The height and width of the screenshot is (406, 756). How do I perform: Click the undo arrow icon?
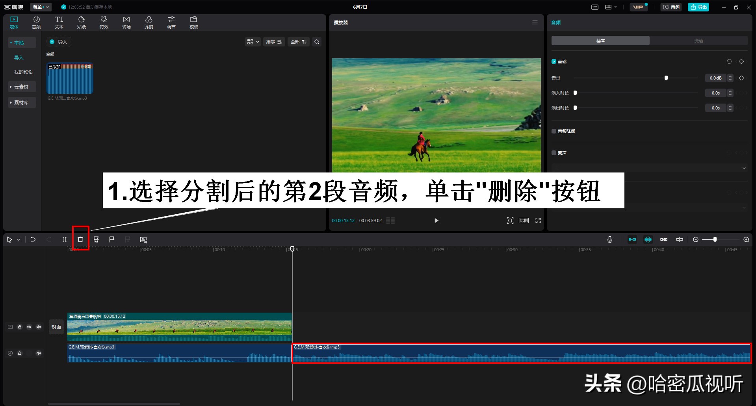click(x=33, y=239)
